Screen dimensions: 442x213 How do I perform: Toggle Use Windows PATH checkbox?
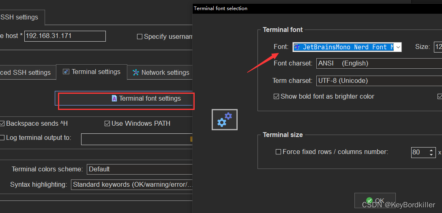coord(107,123)
